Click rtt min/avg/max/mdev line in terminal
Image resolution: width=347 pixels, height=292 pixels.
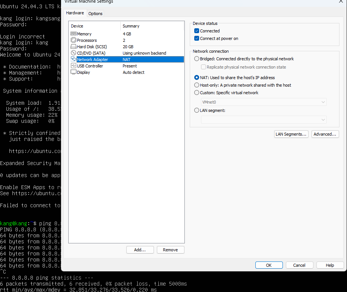point(78,290)
